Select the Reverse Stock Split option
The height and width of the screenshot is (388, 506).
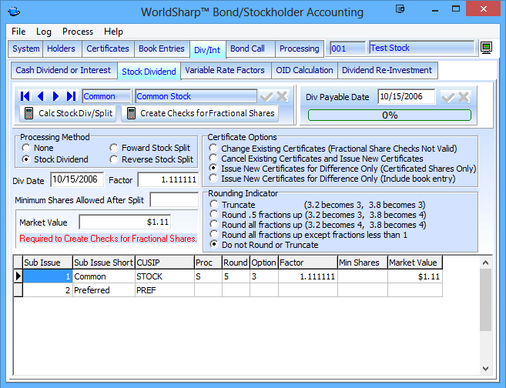coord(115,159)
